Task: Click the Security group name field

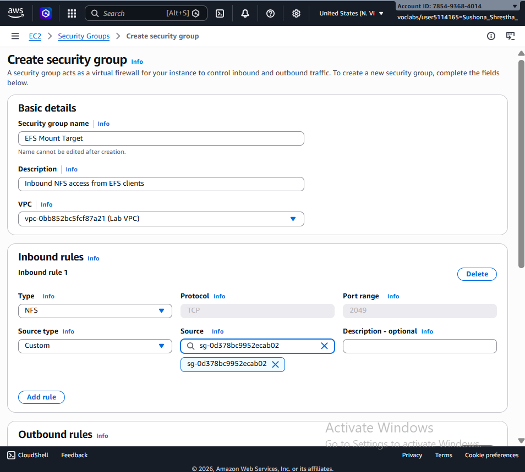Action: [x=161, y=138]
